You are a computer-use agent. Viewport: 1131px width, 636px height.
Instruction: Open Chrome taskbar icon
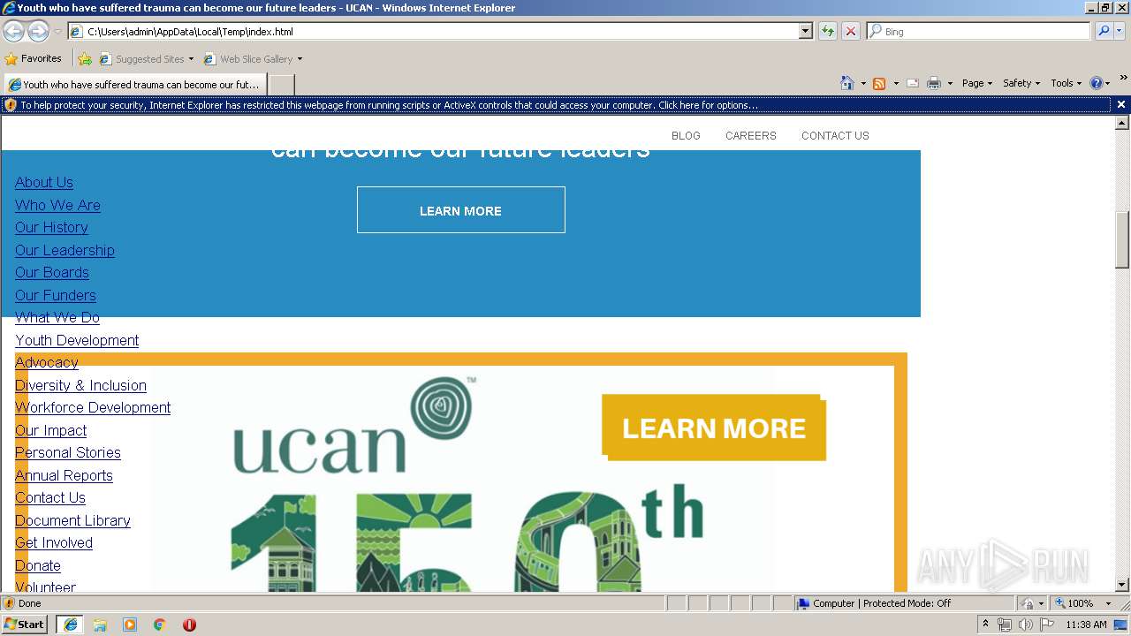click(159, 625)
